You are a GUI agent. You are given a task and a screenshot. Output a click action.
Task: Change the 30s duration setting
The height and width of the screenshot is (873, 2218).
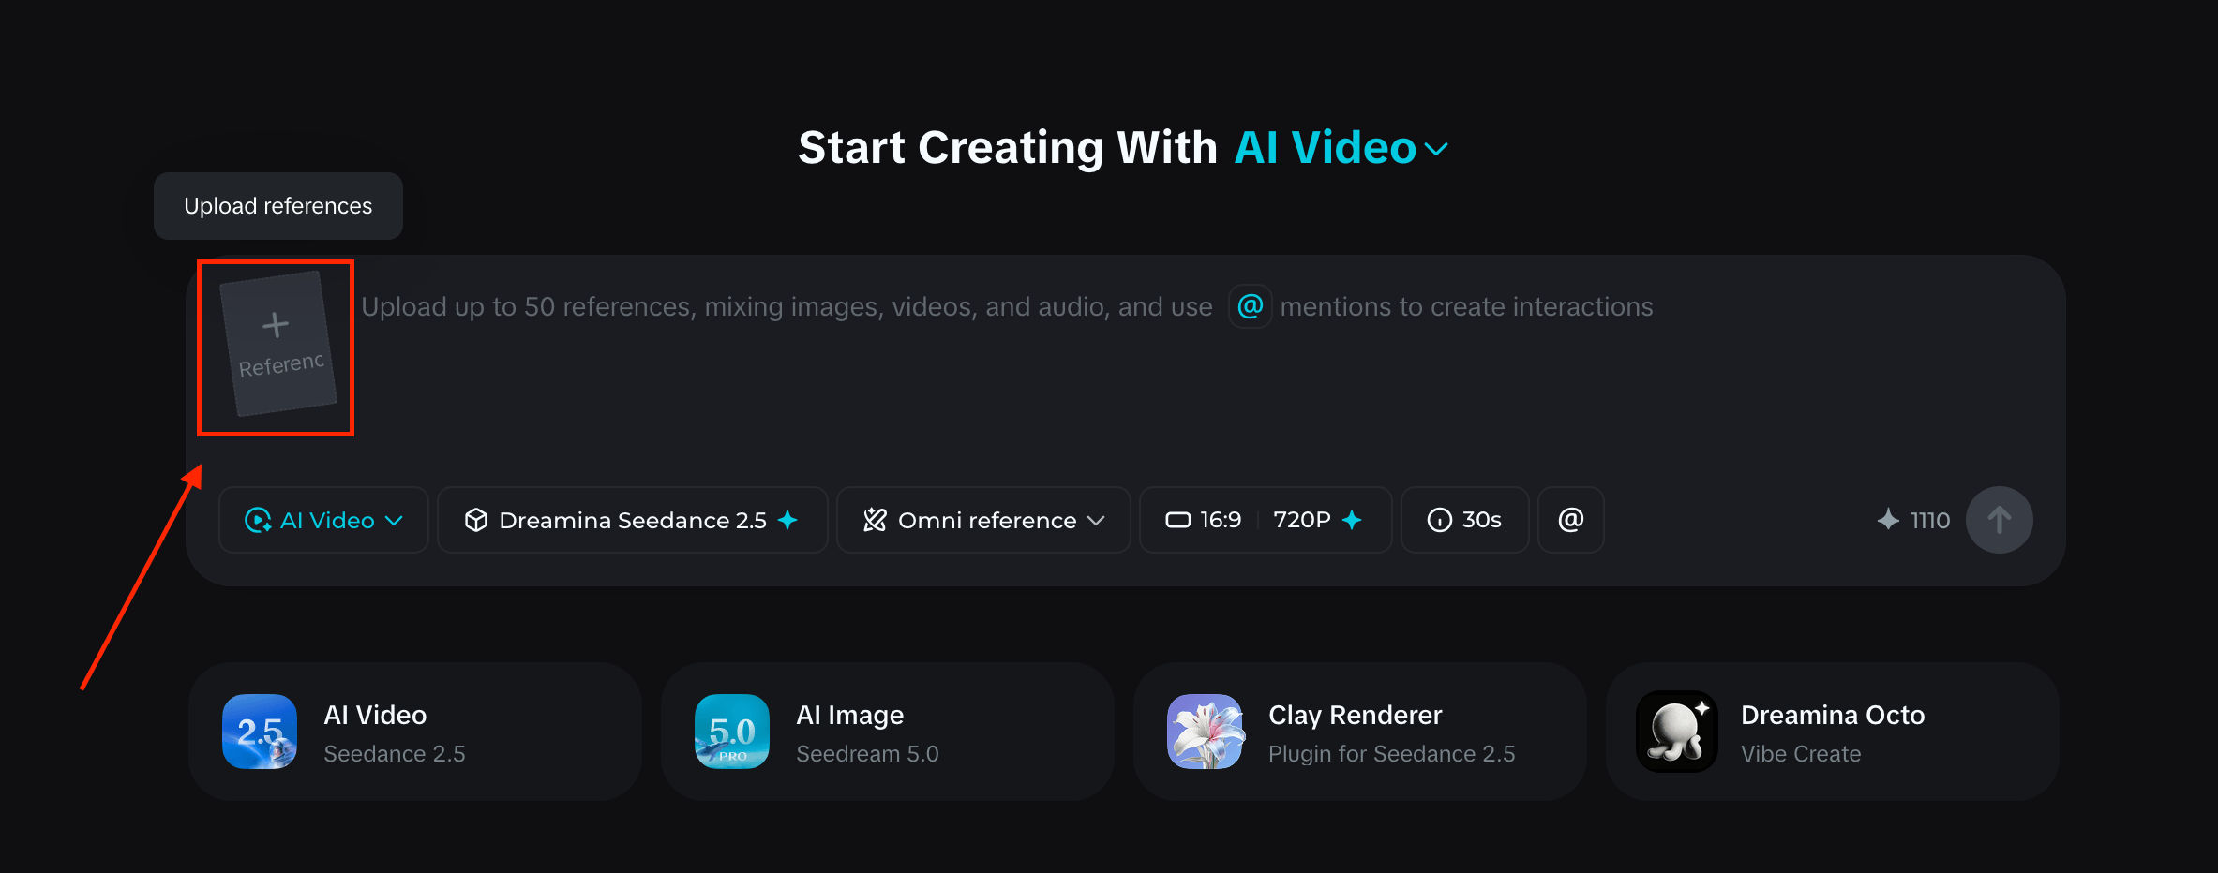tap(1465, 520)
